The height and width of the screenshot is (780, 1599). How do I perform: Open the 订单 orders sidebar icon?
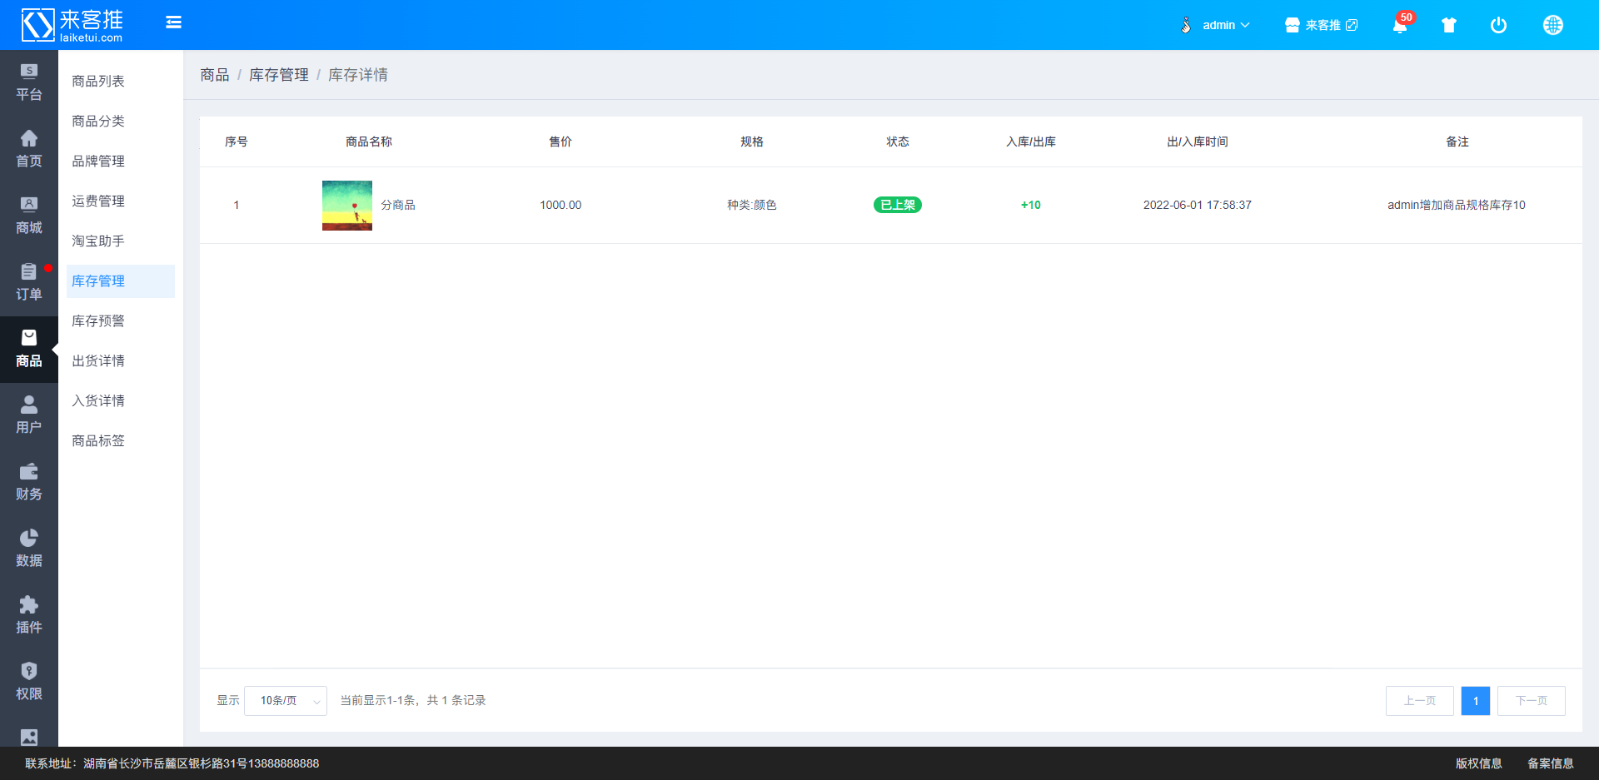[x=29, y=282]
